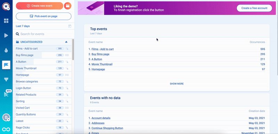Click the Occurrences column header
278x134 pixels.
pyautogui.click(x=257, y=42)
